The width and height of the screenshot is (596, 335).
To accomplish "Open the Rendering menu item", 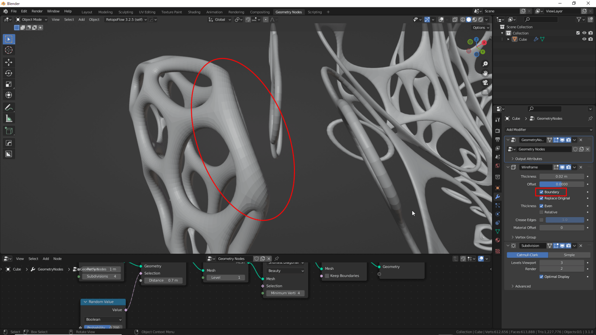I will pyautogui.click(x=236, y=12).
